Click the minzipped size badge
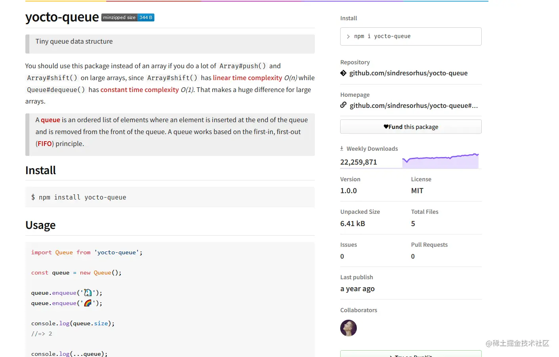The image size is (559, 357). coord(128,17)
